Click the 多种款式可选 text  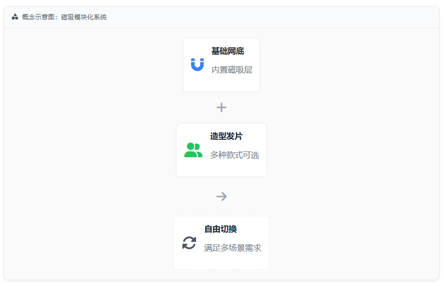tap(235, 155)
